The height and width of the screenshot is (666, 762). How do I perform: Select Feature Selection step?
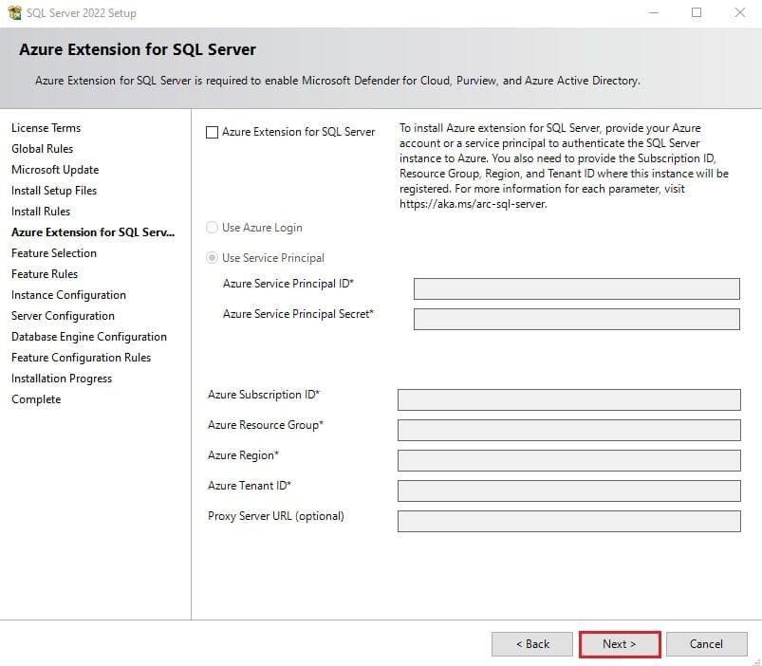click(x=54, y=253)
